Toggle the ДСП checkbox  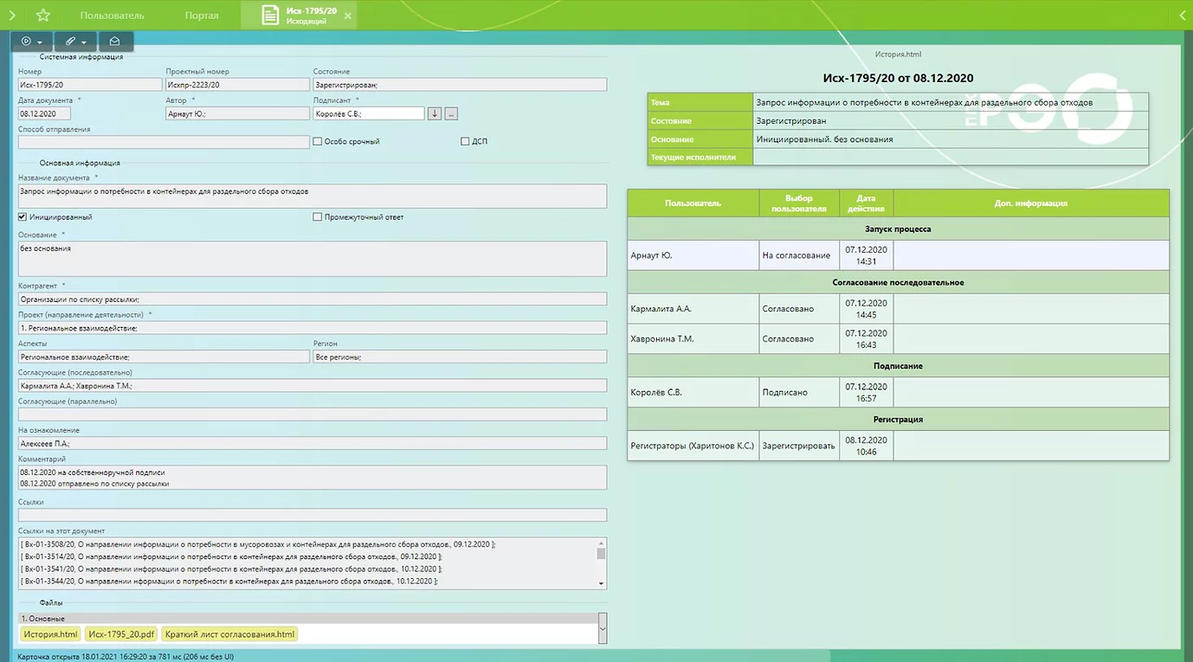point(465,141)
